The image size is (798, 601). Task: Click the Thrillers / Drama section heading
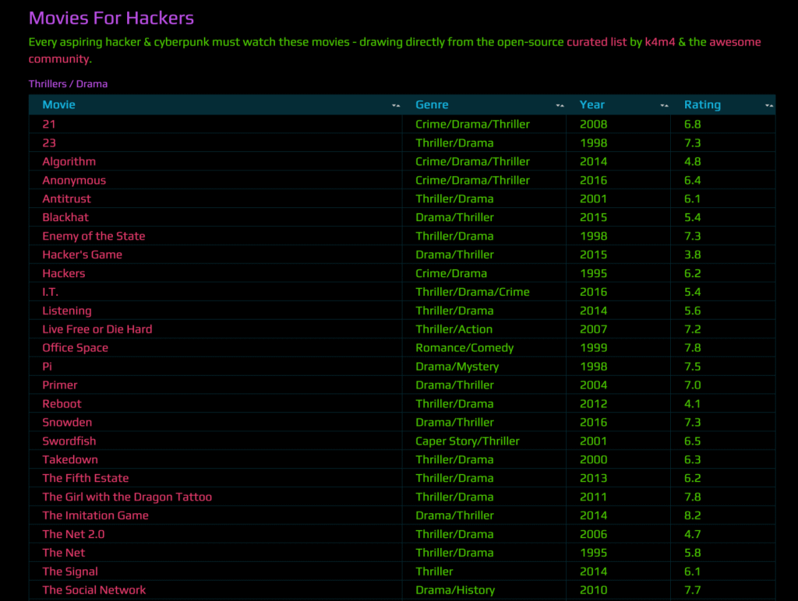(68, 83)
